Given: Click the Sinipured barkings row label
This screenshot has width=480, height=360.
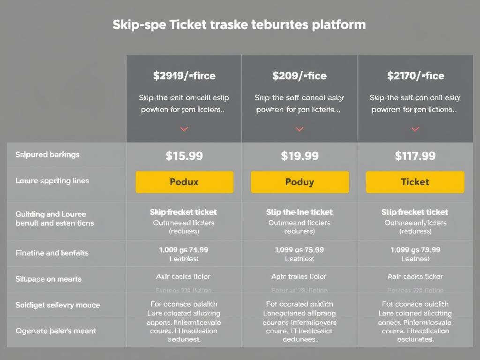Looking at the screenshot, I should click(x=47, y=155).
